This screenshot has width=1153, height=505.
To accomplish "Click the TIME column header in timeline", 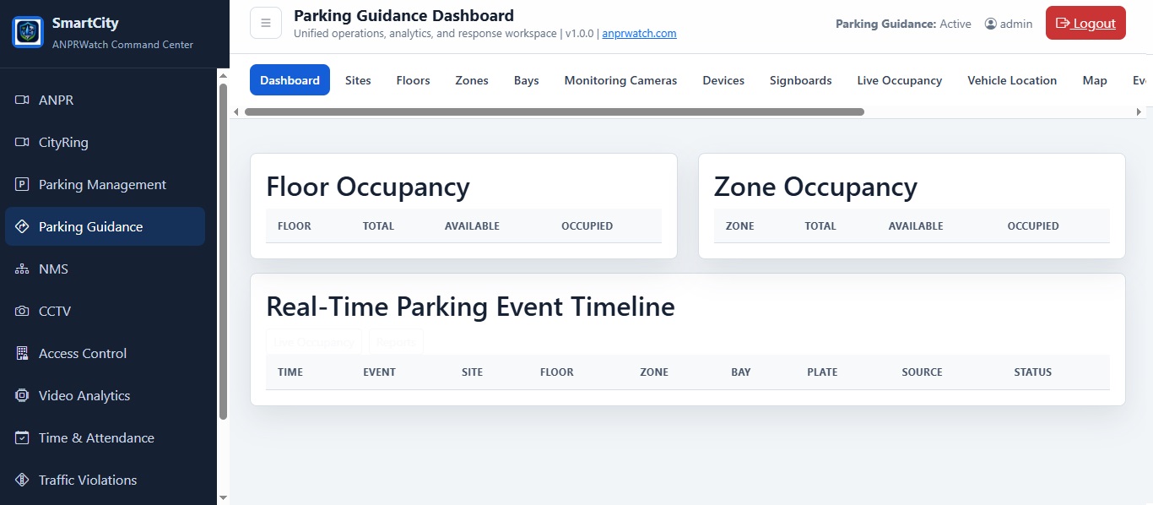I will point(290,372).
